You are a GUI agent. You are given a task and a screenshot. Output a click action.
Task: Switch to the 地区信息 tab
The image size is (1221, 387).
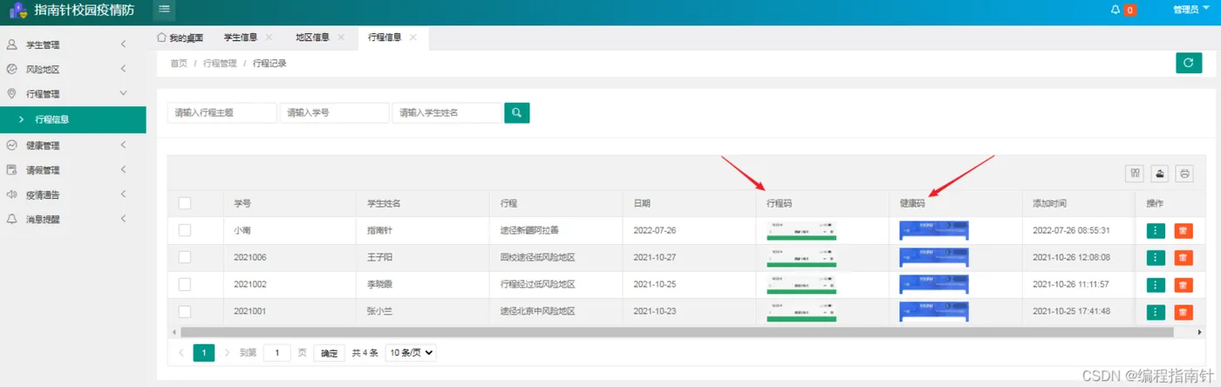pos(311,37)
